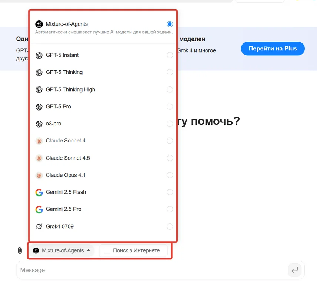Pick GPT-5 Thinking High model entry
The height and width of the screenshot is (285, 317).
tap(70, 89)
